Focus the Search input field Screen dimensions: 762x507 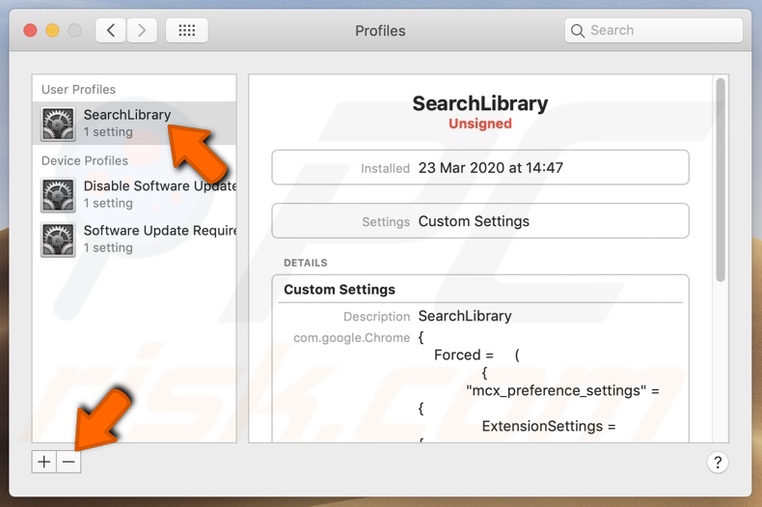point(654,31)
